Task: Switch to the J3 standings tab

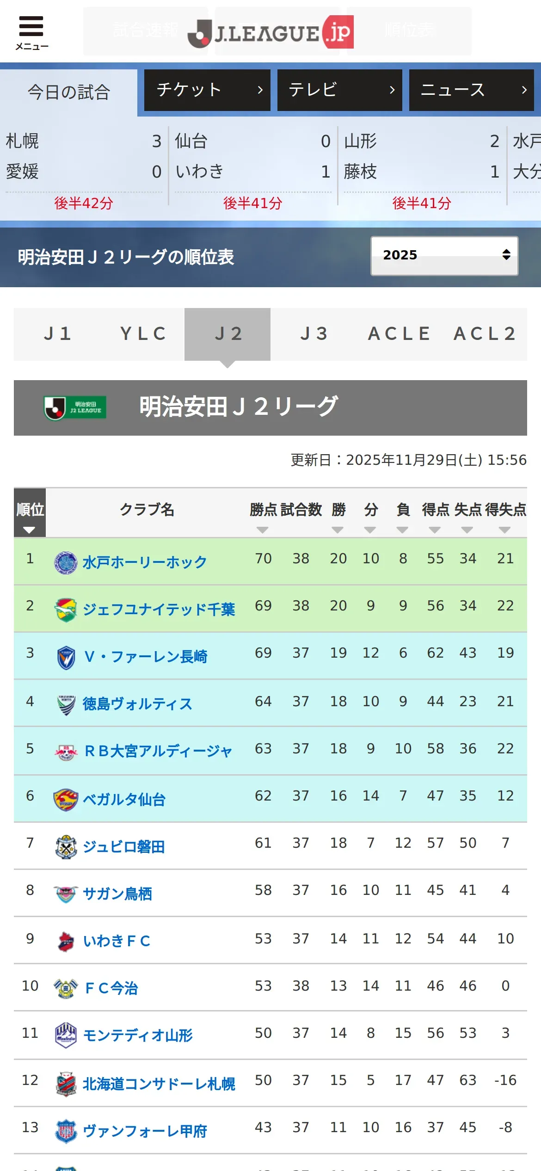Action: pyautogui.click(x=314, y=334)
